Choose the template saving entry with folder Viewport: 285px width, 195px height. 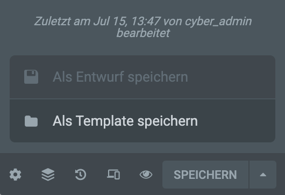click(142, 121)
